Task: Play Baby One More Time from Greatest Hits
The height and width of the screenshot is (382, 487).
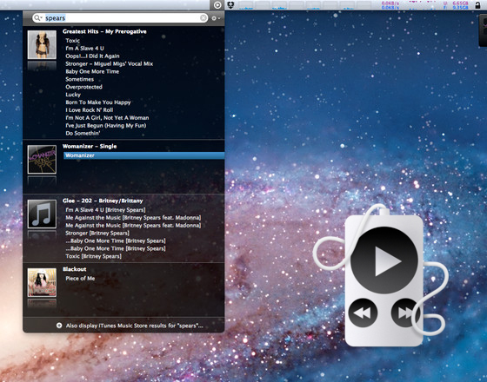Action: coord(92,71)
